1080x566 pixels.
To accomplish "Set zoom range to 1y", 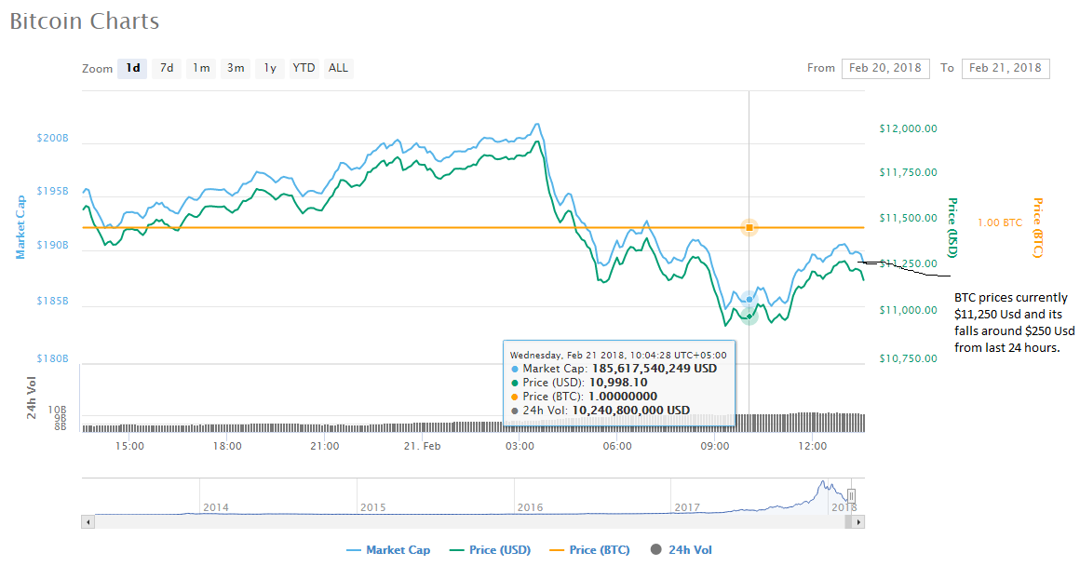I will click(x=270, y=68).
